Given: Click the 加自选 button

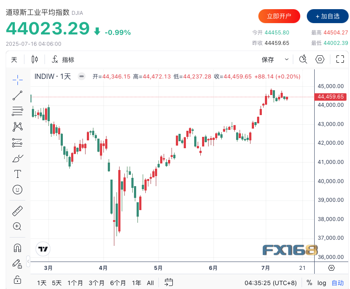Looking at the screenshot, I should tap(327, 16).
